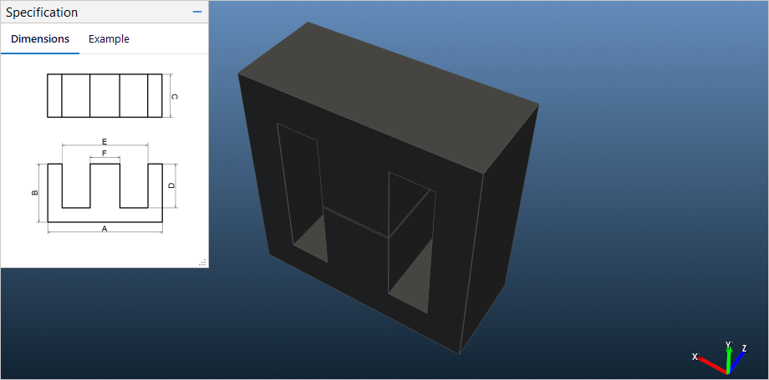Screen dimensions: 769x380
Task: Click the dimension label D in diagram
Action: click(171, 186)
